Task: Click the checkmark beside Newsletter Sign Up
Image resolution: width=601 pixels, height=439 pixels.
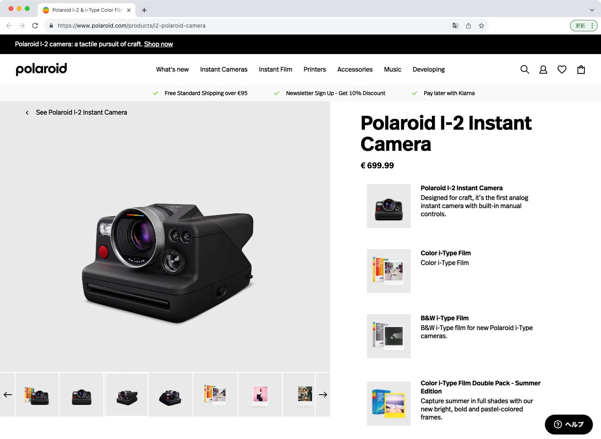Action: tap(277, 93)
